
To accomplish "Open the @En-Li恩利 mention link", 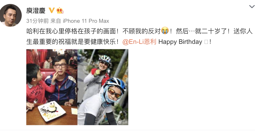I will click(139, 42).
